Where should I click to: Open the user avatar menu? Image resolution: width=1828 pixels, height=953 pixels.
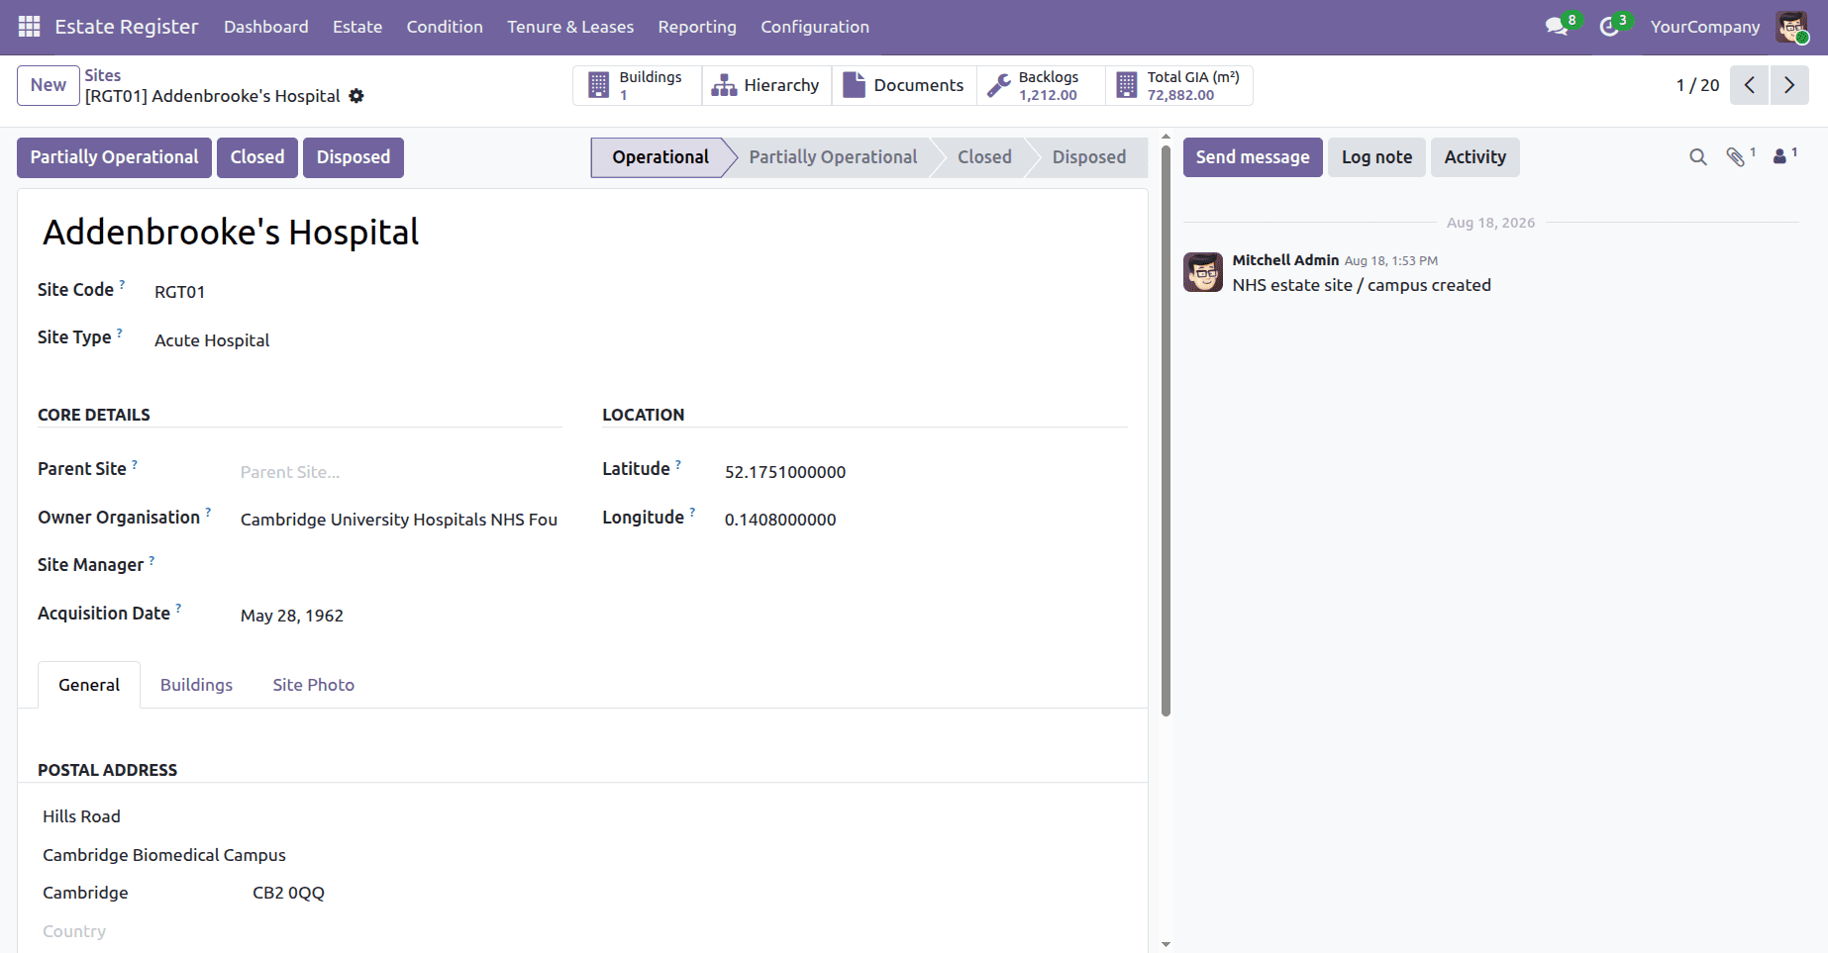pos(1791,27)
